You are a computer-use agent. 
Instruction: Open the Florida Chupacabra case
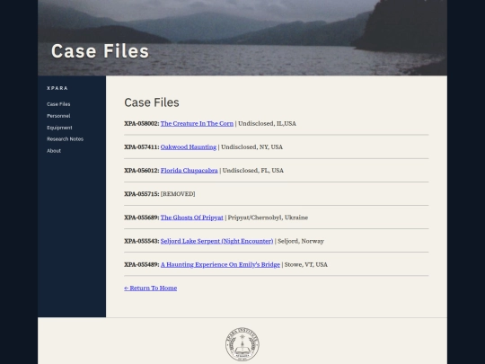click(189, 171)
